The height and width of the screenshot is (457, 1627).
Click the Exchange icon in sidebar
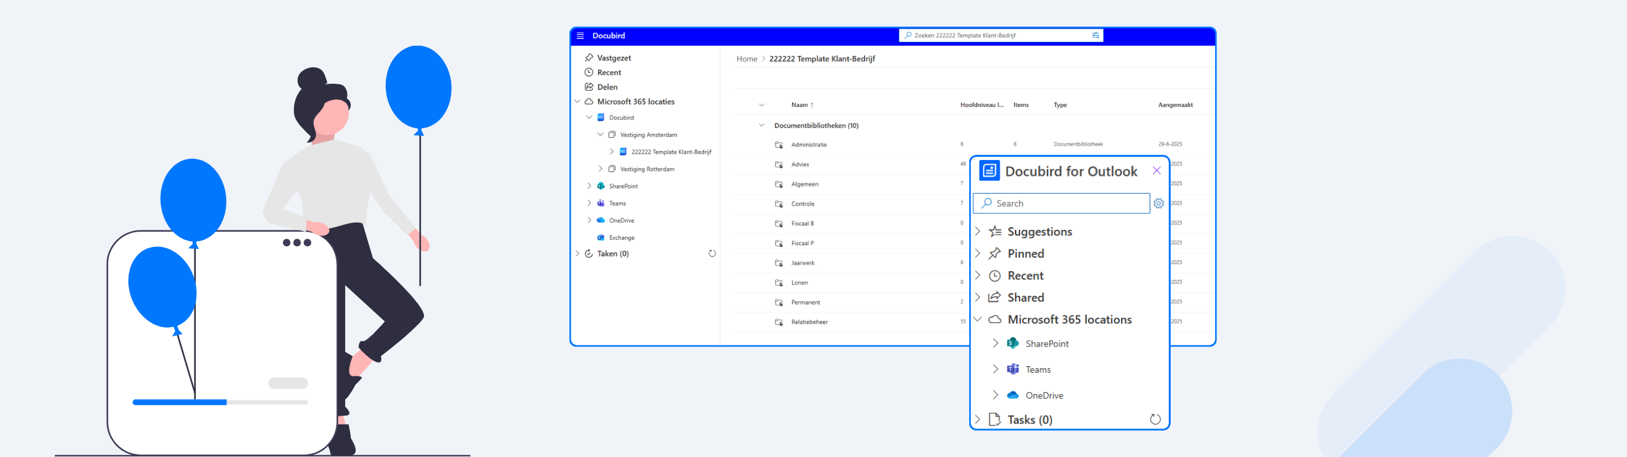click(601, 237)
